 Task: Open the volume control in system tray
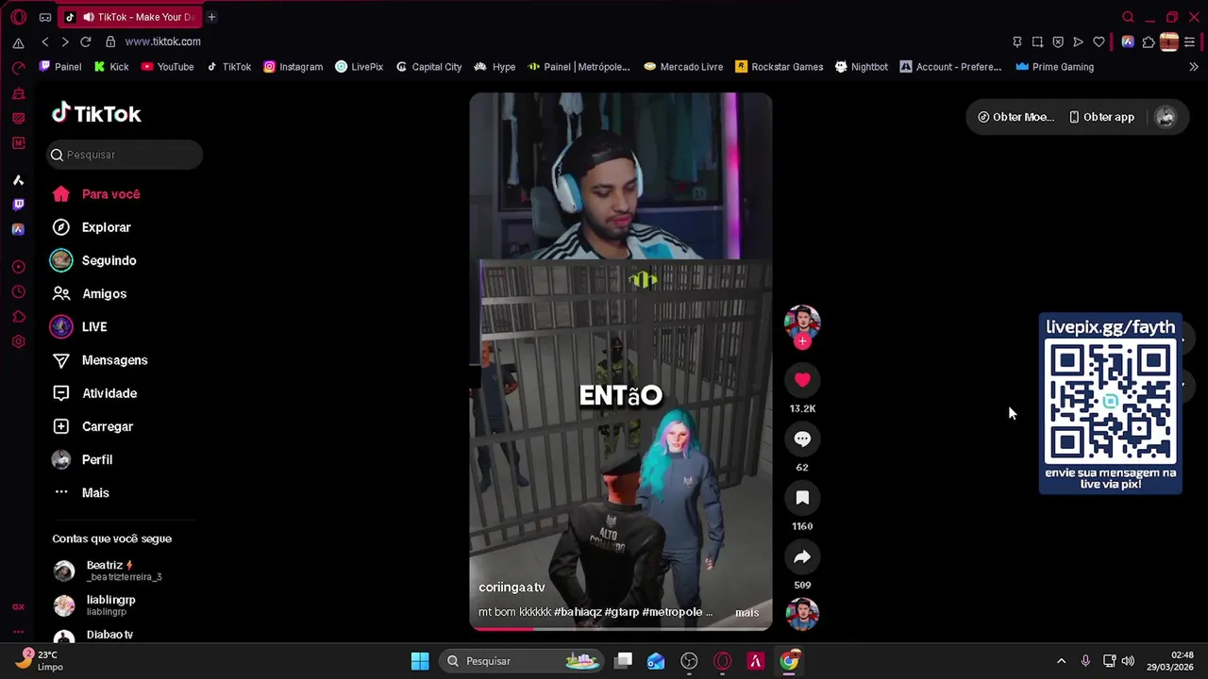point(1128,661)
